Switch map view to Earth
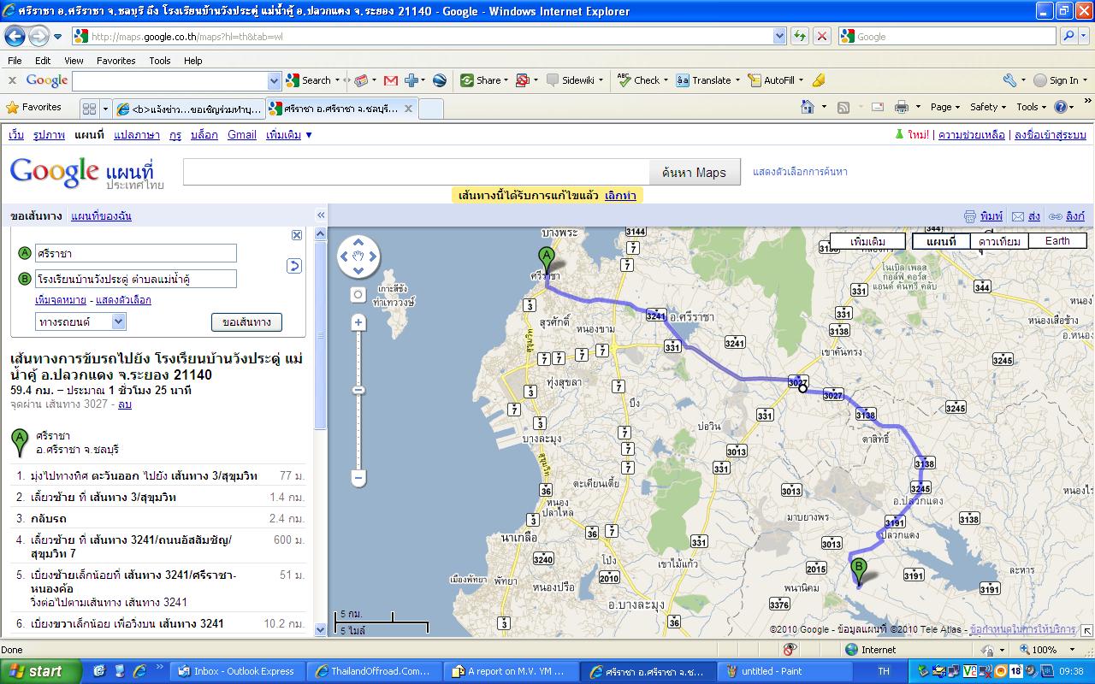The image size is (1095, 684). (x=1057, y=241)
